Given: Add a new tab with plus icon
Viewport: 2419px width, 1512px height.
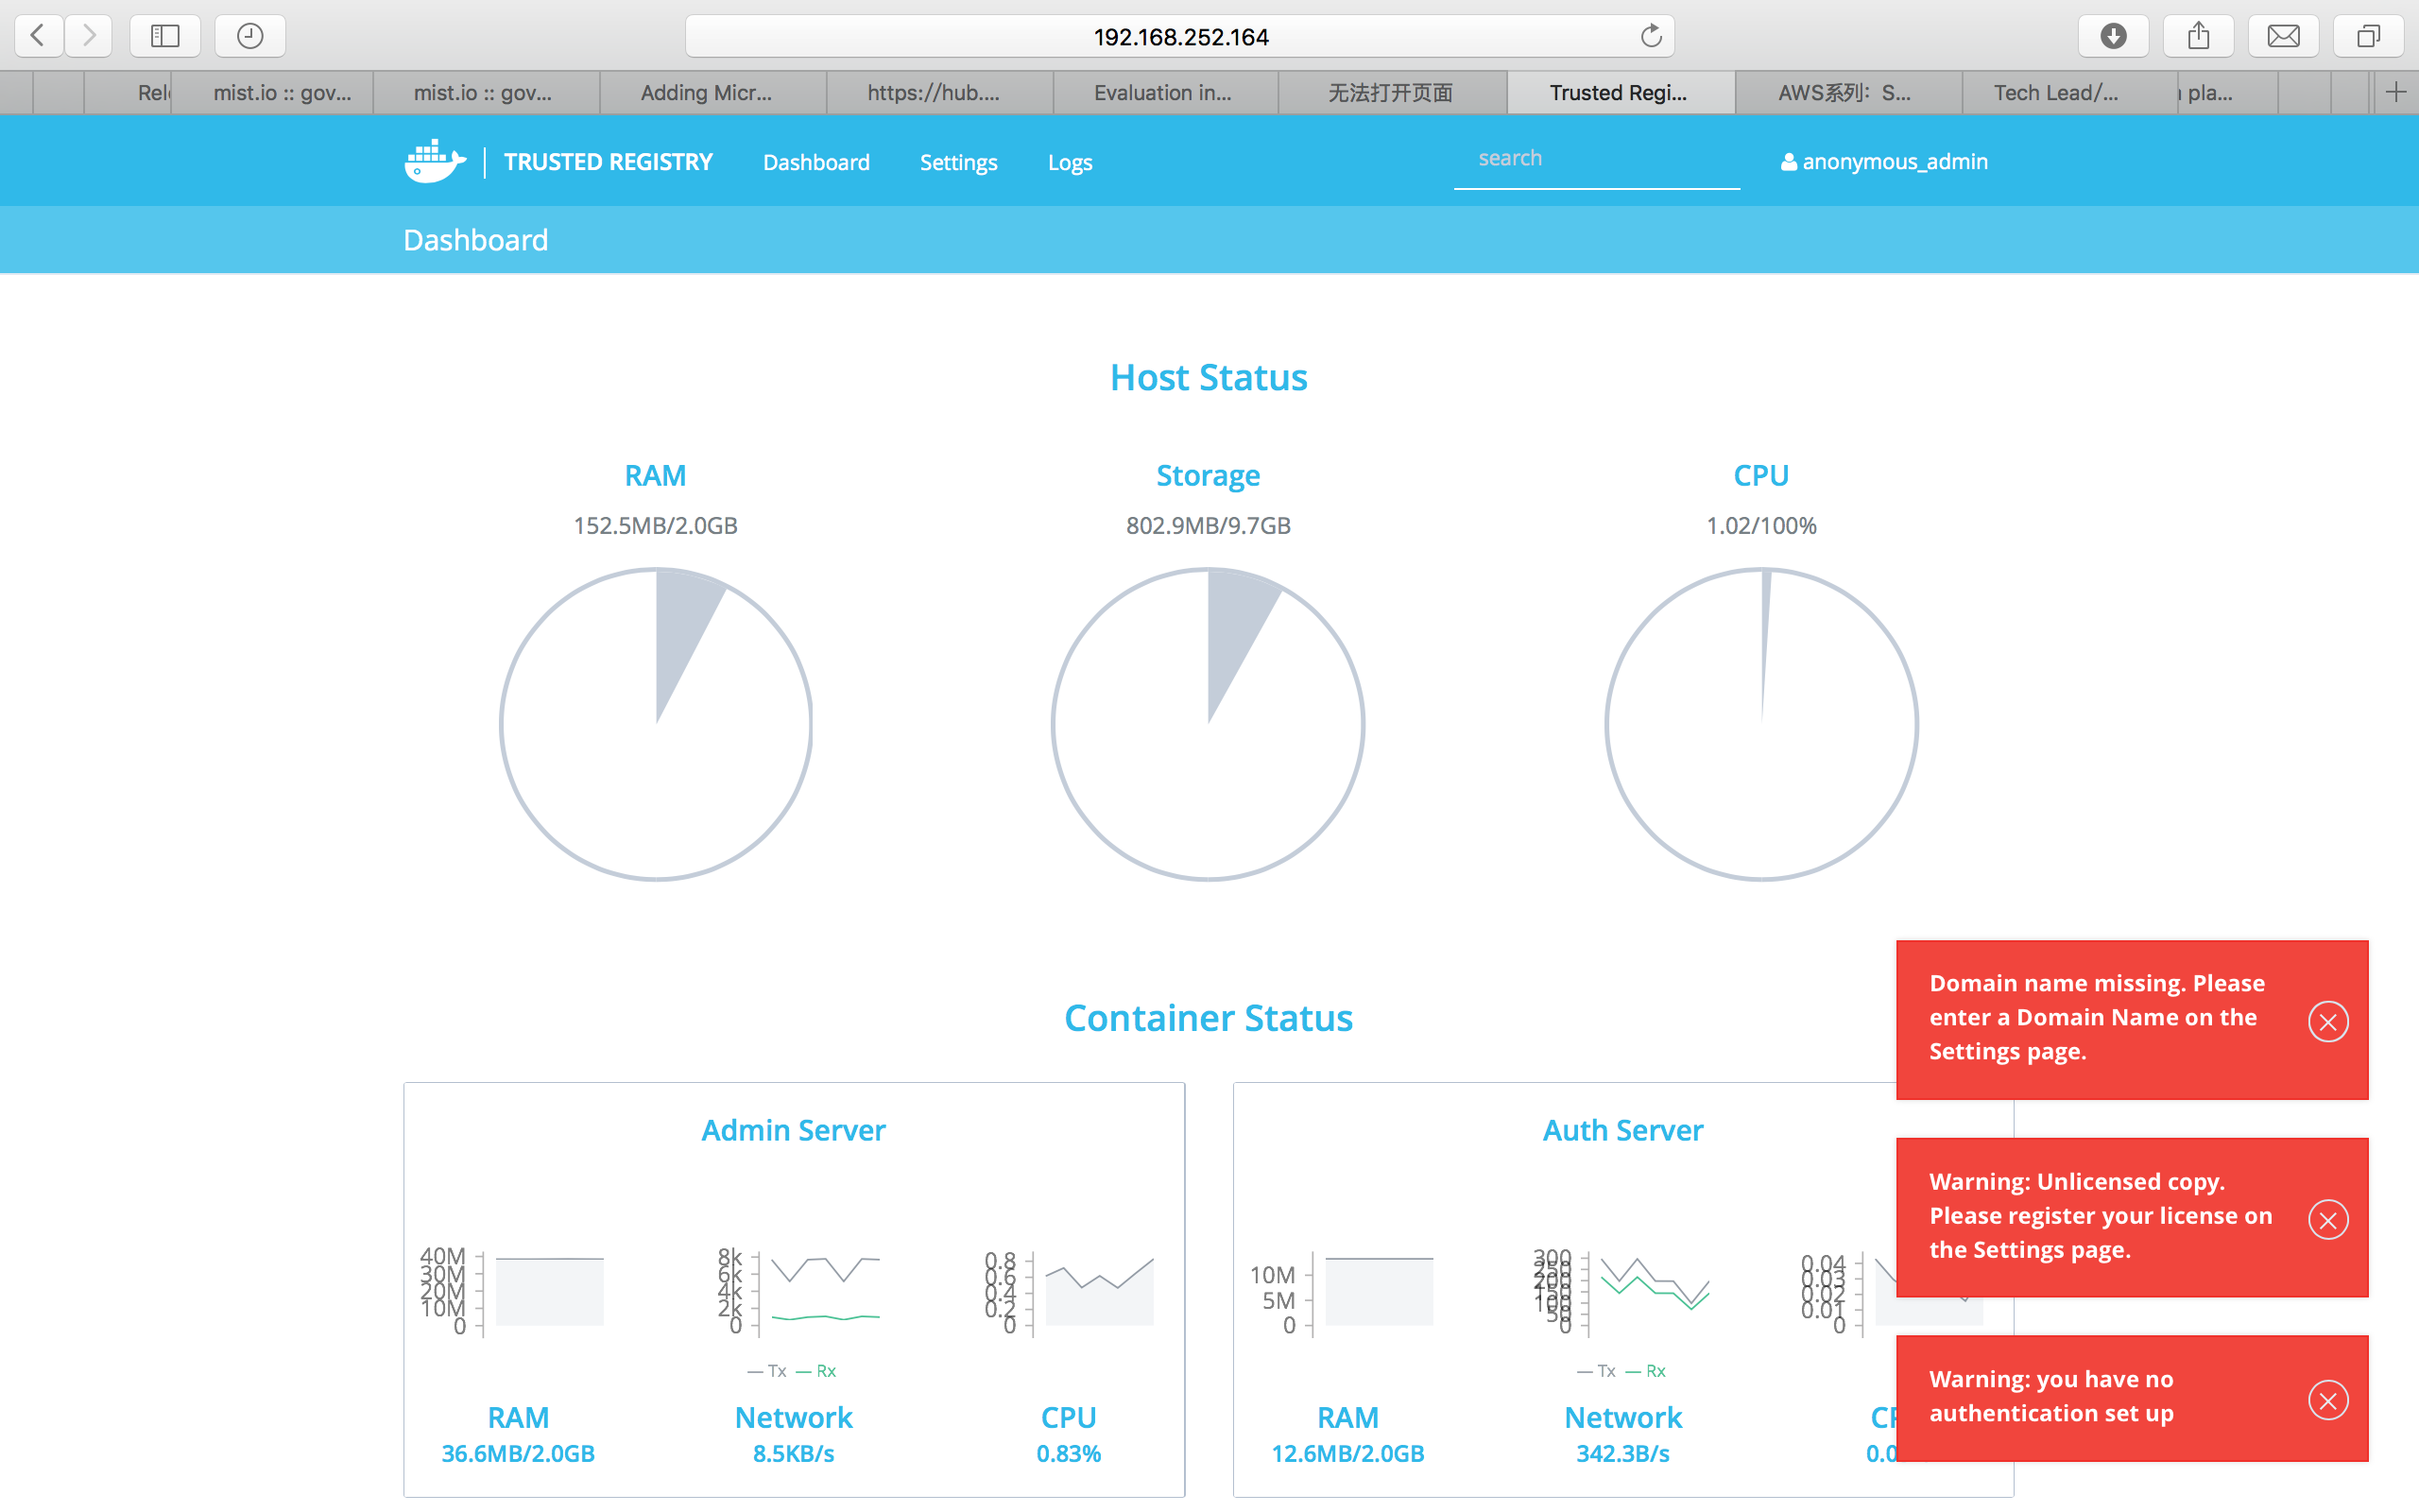Looking at the screenshot, I should coord(2396,93).
